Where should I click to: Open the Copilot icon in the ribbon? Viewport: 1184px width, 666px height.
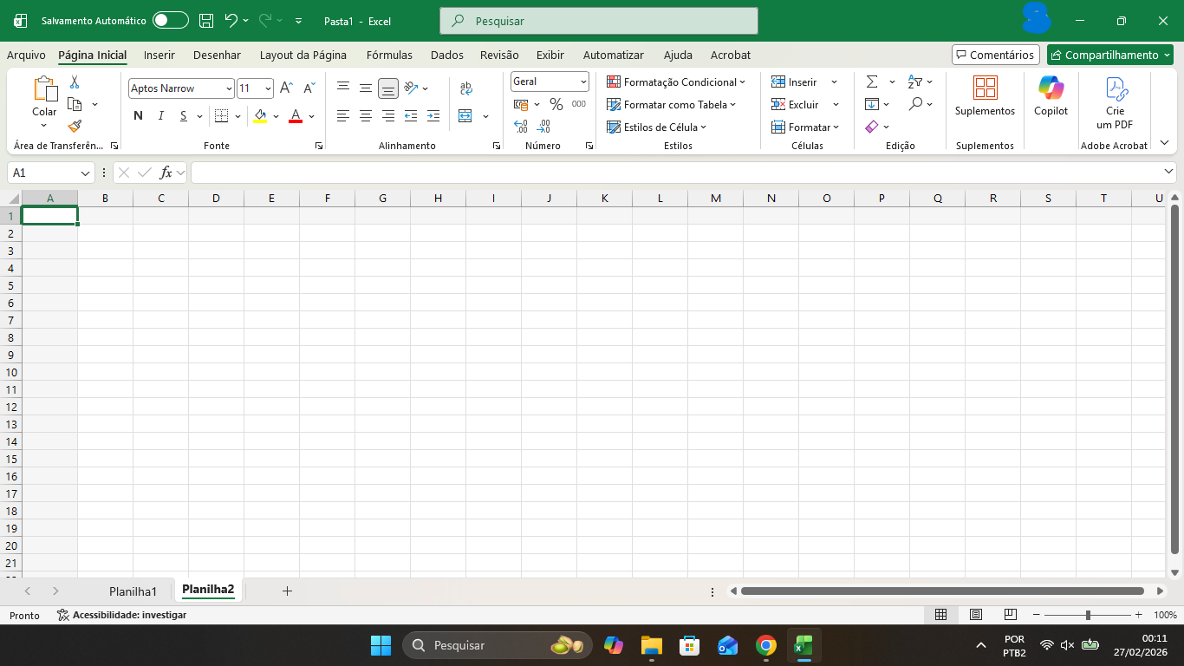click(x=1051, y=88)
